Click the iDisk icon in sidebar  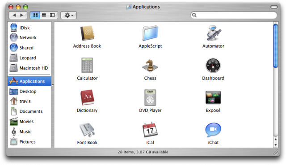click(x=14, y=28)
